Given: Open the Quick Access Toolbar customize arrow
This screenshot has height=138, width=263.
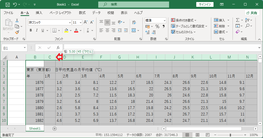Looking at the screenshot, I should (x=35, y=5).
